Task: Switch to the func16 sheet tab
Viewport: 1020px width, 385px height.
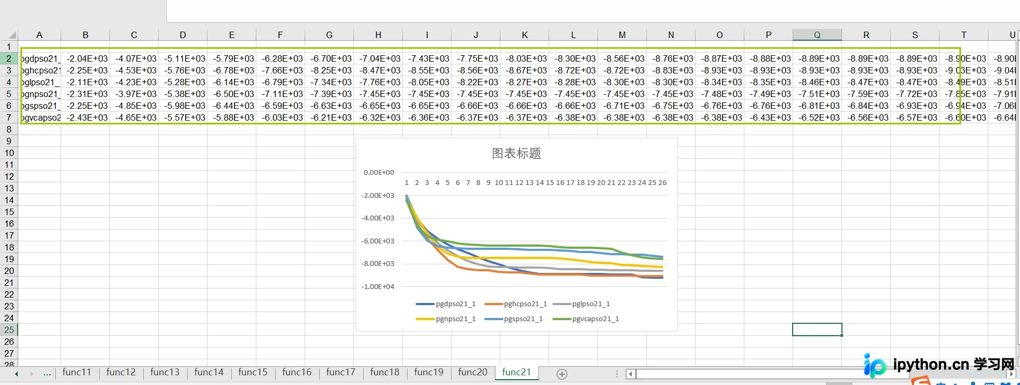Action: 297,372
